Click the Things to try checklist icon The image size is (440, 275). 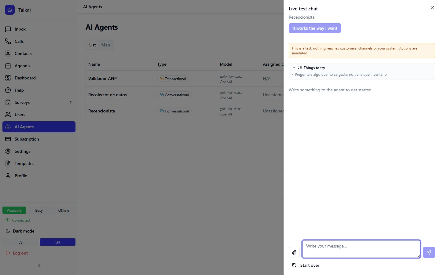coord(300,68)
